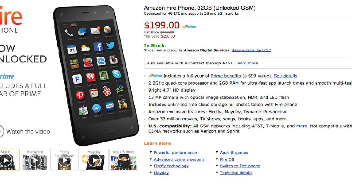Open the Advanced camera system link
The width and height of the screenshot is (352, 184).
click(x=179, y=159)
